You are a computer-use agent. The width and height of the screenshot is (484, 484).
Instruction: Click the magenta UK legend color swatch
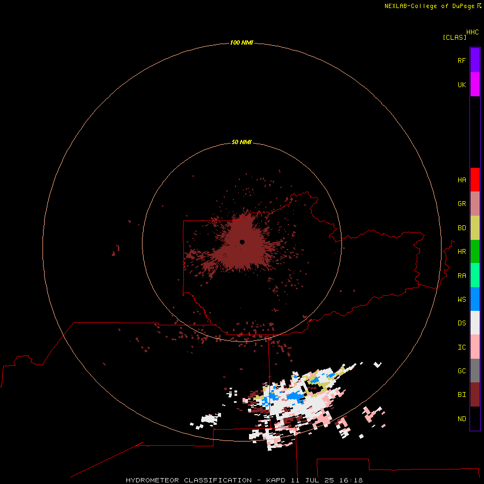pos(475,84)
